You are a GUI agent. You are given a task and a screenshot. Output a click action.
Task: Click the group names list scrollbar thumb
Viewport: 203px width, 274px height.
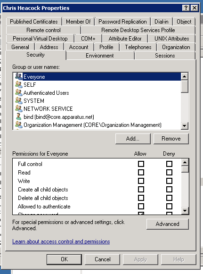pyautogui.click(x=185, y=86)
